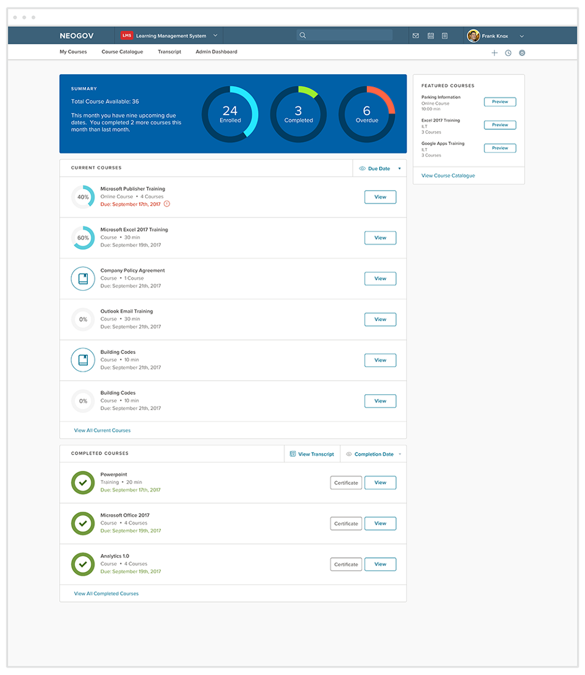The width and height of the screenshot is (585, 675).
Task: Click overdue alert icon on Publisher Training
Action: (166, 204)
